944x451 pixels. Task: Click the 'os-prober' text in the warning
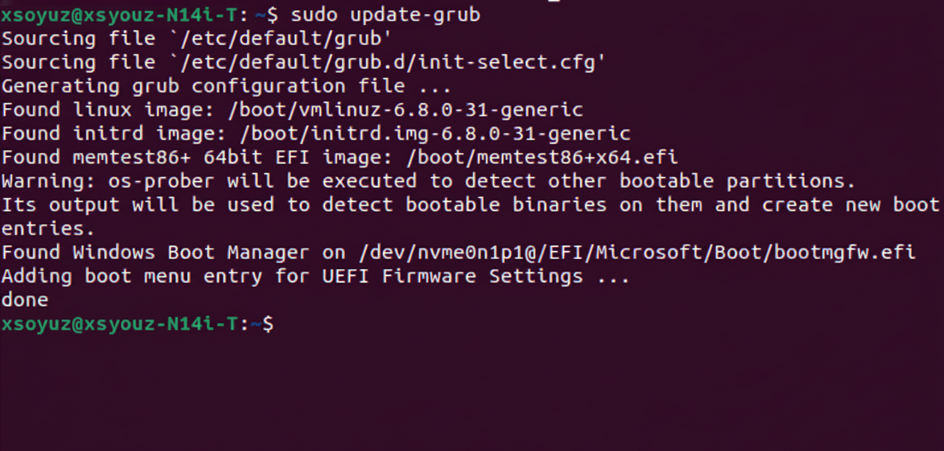click(161, 181)
